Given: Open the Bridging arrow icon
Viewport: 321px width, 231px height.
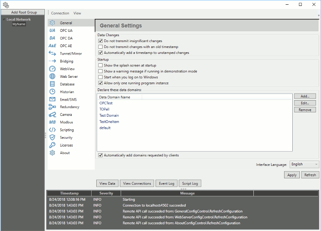Looking at the screenshot, I should (x=52, y=61).
